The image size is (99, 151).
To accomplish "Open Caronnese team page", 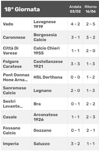I will click(x=14, y=37).
